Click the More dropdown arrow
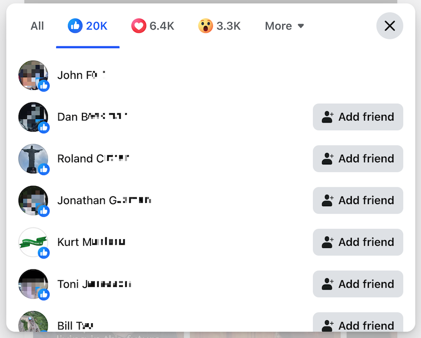 pos(301,26)
